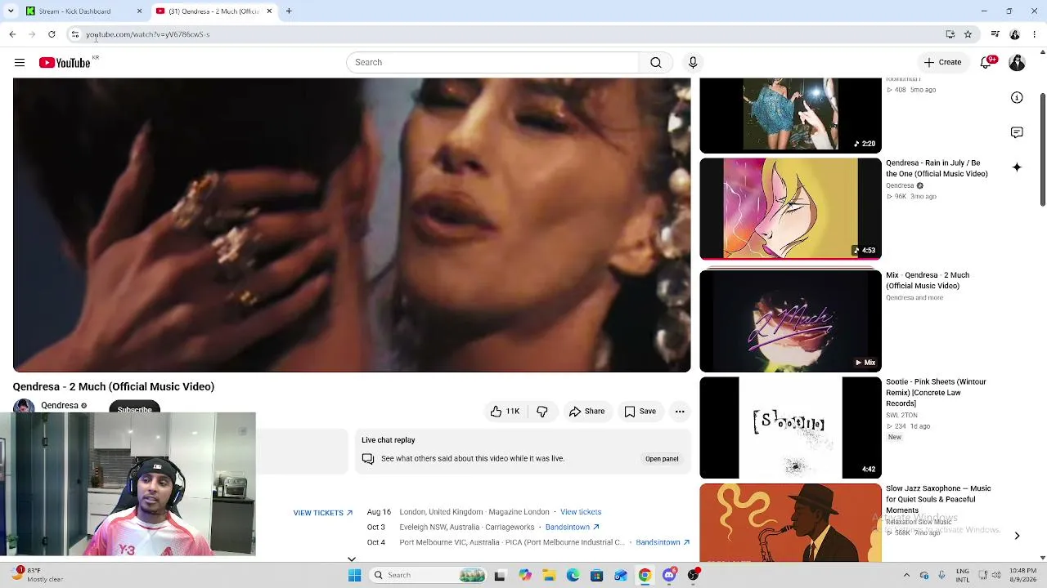Open the comments icon in side rail

coord(1017,132)
